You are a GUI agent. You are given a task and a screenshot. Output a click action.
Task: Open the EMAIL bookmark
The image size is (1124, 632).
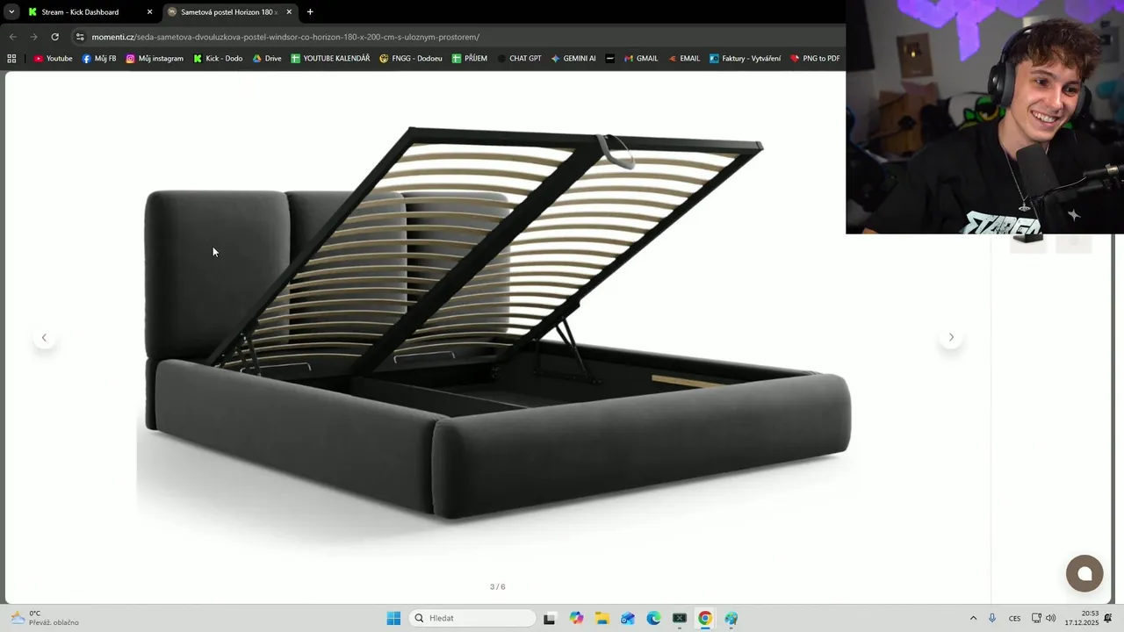684,59
